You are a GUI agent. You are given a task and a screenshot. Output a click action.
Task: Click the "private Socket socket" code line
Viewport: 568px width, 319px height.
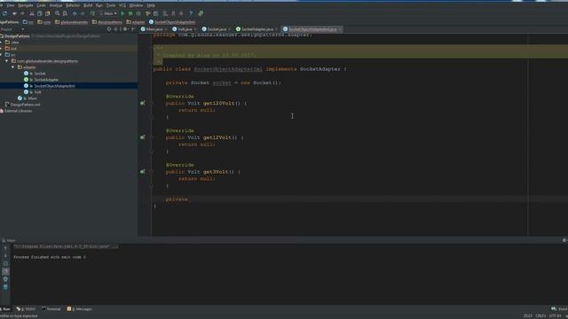(223, 82)
